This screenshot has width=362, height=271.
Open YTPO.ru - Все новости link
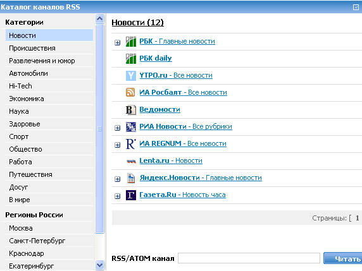(x=176, y=75)
